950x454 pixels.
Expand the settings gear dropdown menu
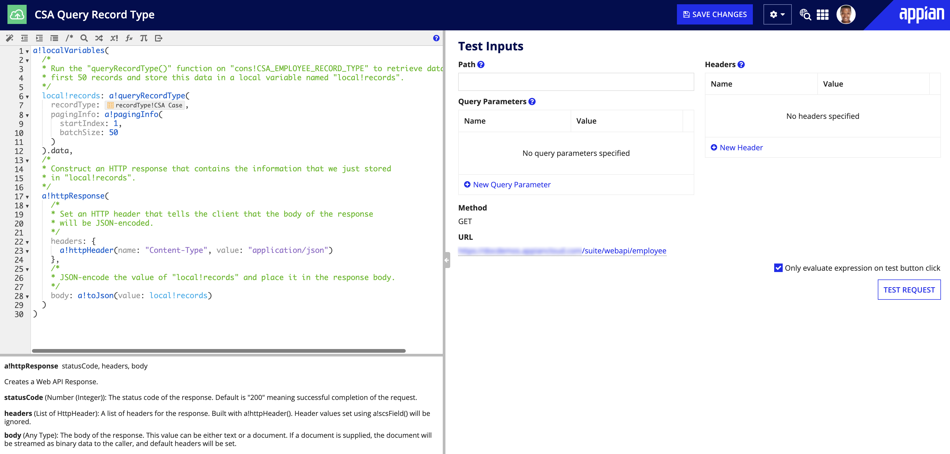pyautogui.click(x=777, y=13)
